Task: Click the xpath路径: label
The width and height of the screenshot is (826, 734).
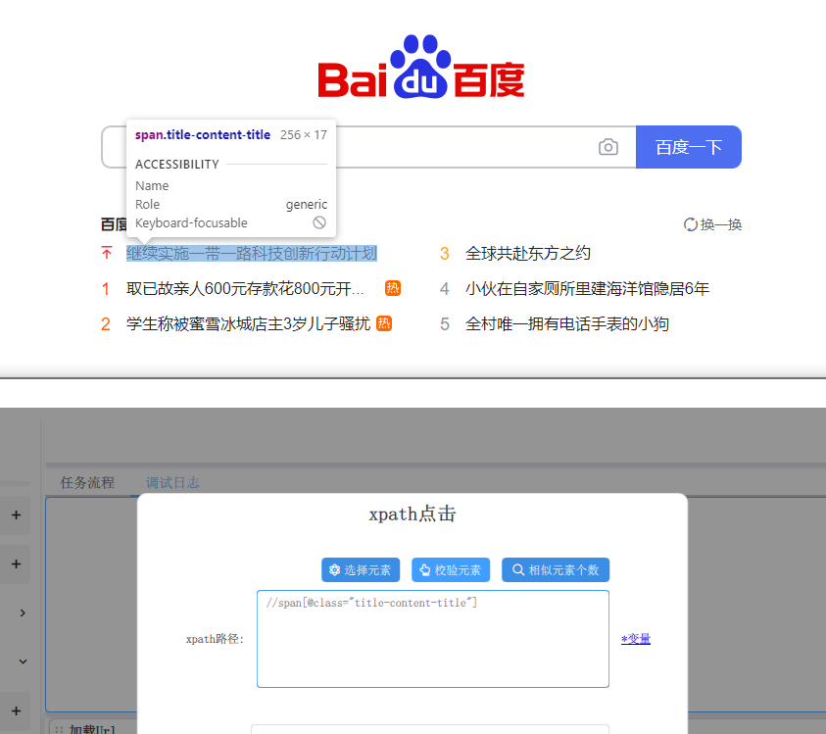Action: [x=215, y=639]
